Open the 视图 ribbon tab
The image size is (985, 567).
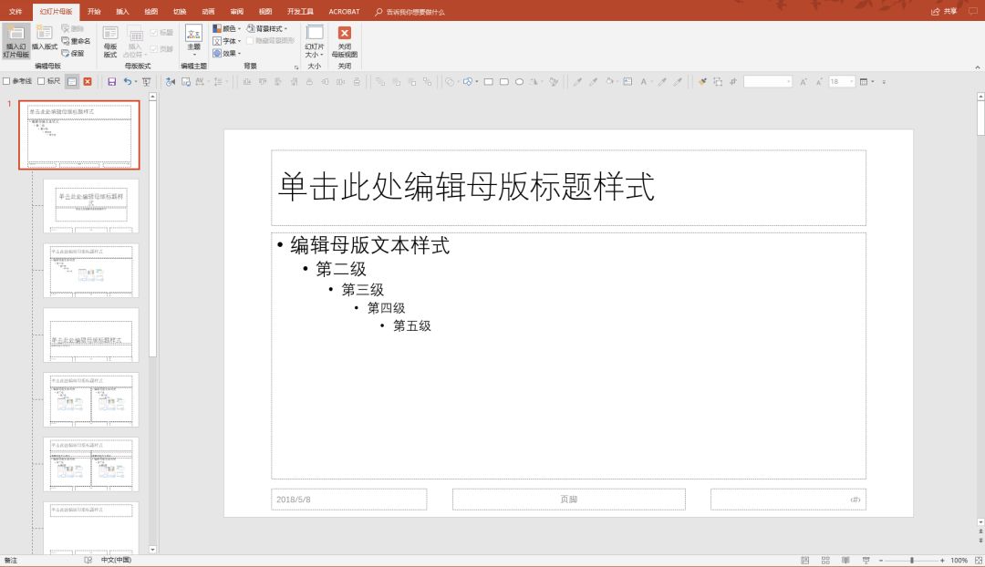264,12
